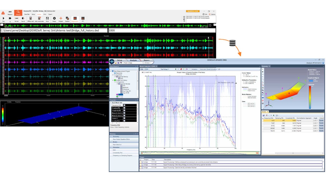Collapse the New Measurement Project tree node
Viewport: 326px width, 183px height.
pos(111,71)
